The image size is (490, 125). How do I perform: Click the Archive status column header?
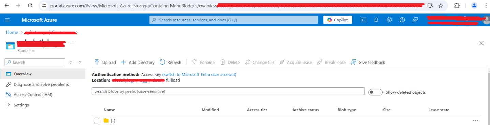[x=306, y=110]
